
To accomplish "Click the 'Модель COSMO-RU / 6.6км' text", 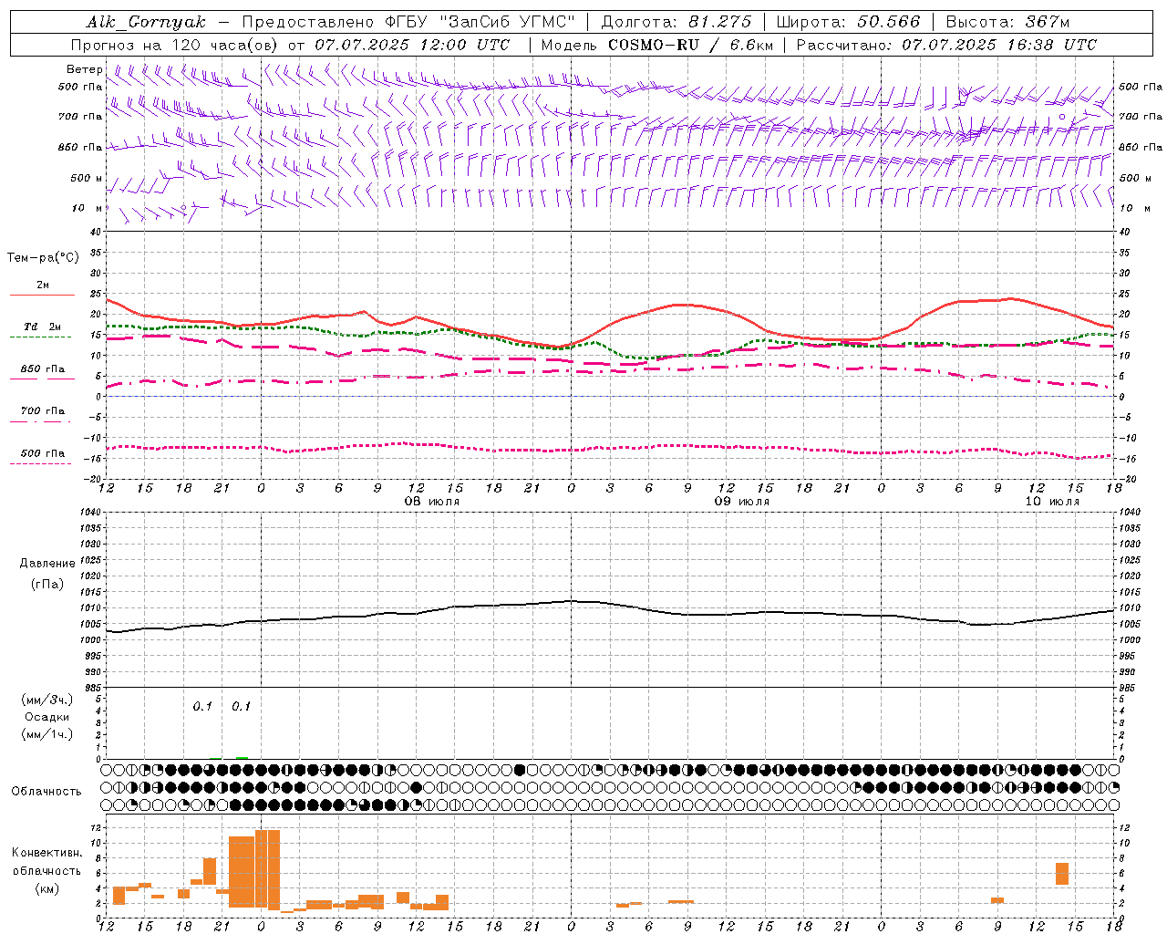I will (x=656, y=45).
